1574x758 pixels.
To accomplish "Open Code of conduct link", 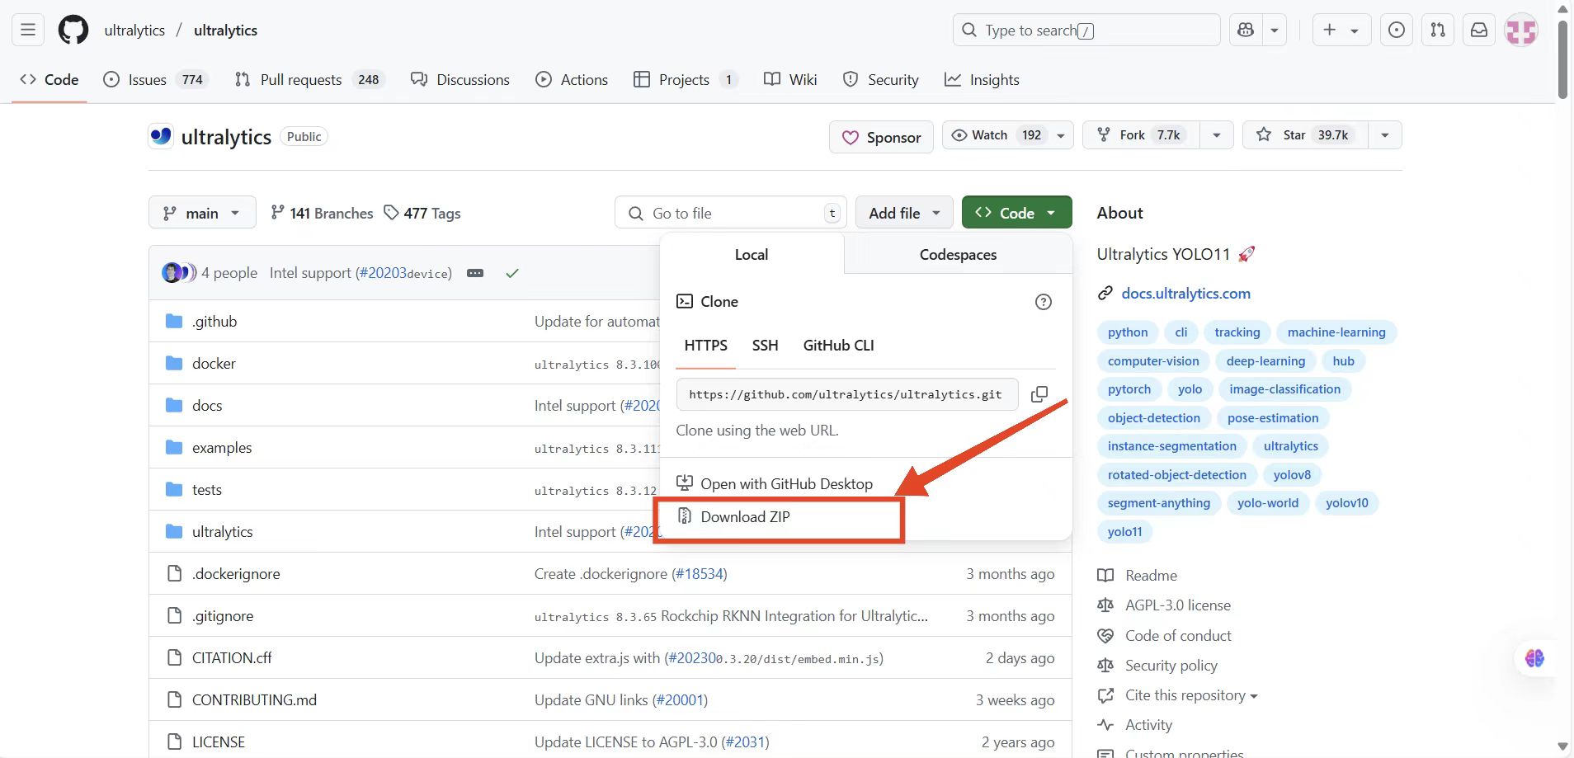I will pyautogui.click(x=1178, y=636).
